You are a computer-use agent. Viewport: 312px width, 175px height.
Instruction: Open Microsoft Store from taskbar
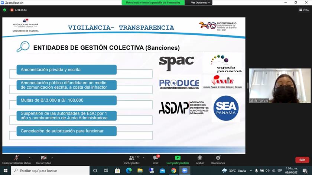118,171
